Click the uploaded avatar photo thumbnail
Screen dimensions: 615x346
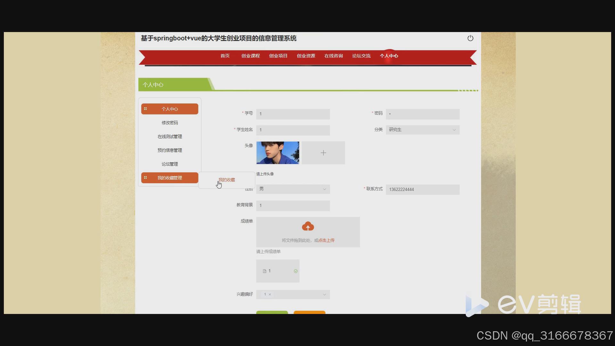[x=278, y=153]
